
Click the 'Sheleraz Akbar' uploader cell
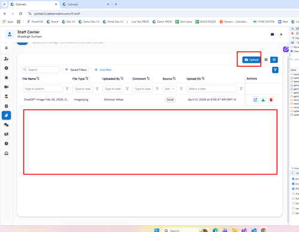coord(114,99)
